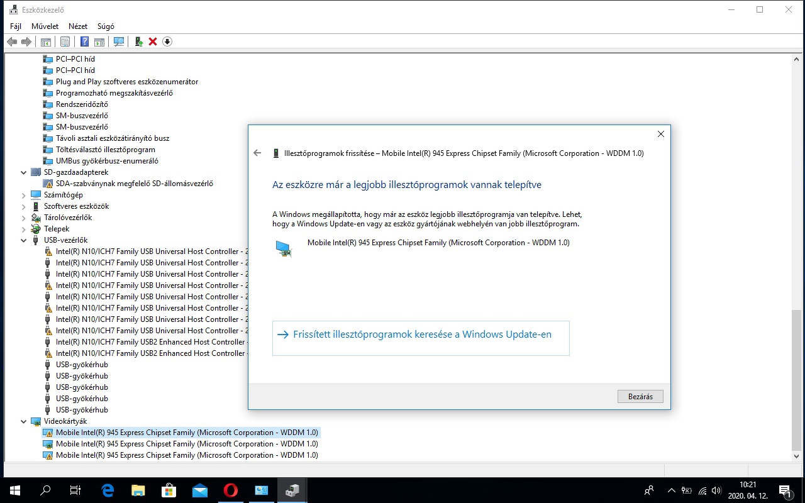Open the Súgó menu

(x=106, y=26)
